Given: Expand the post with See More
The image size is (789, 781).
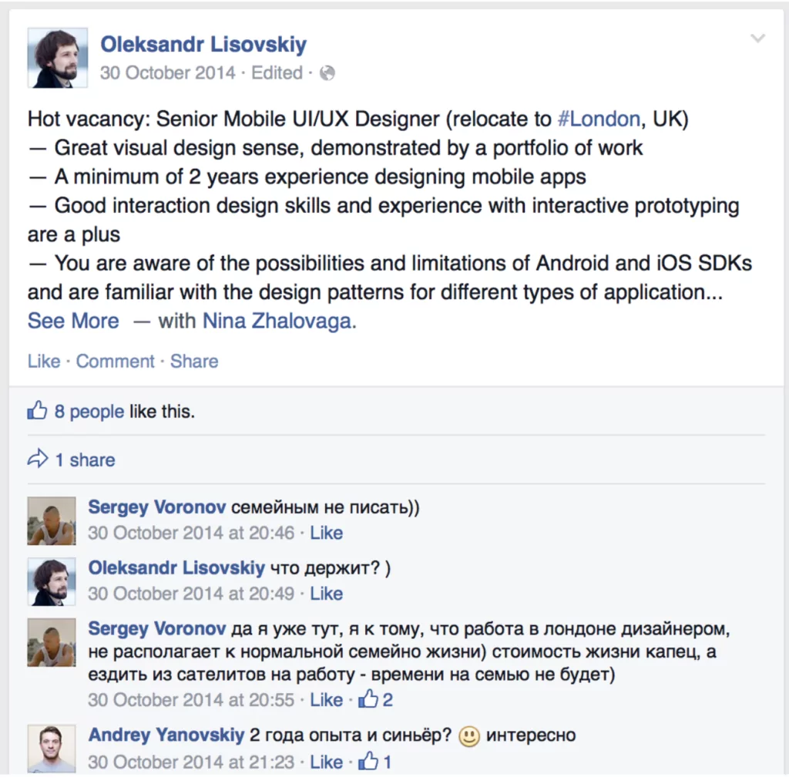Looking at the screenshot, I should coord(73,321).
